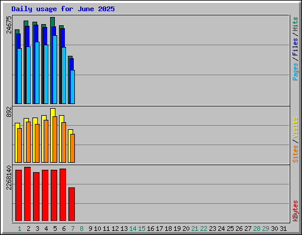The width and height of the screenshot is (302, 235).
Task: Click day 2 on the x-axis
Action: [x=28, y=229]
